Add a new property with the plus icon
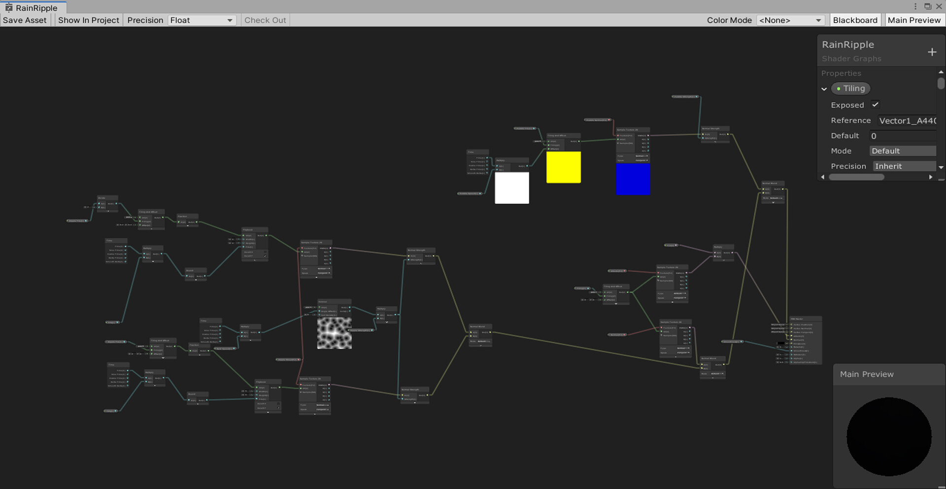 click(x=932, y=52)
